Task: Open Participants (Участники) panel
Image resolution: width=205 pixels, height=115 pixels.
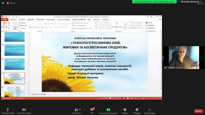Action: tap(76, 111)
